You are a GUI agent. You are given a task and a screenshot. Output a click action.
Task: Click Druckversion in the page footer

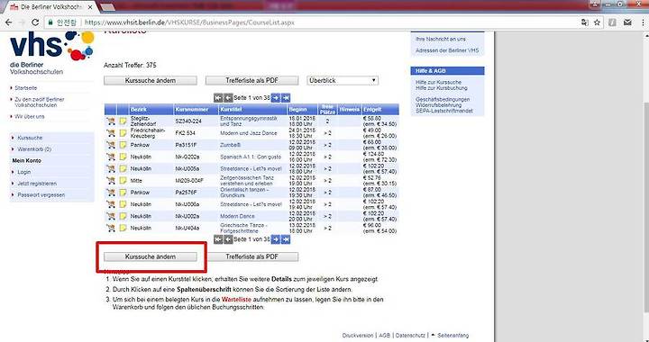click(358, 336)
